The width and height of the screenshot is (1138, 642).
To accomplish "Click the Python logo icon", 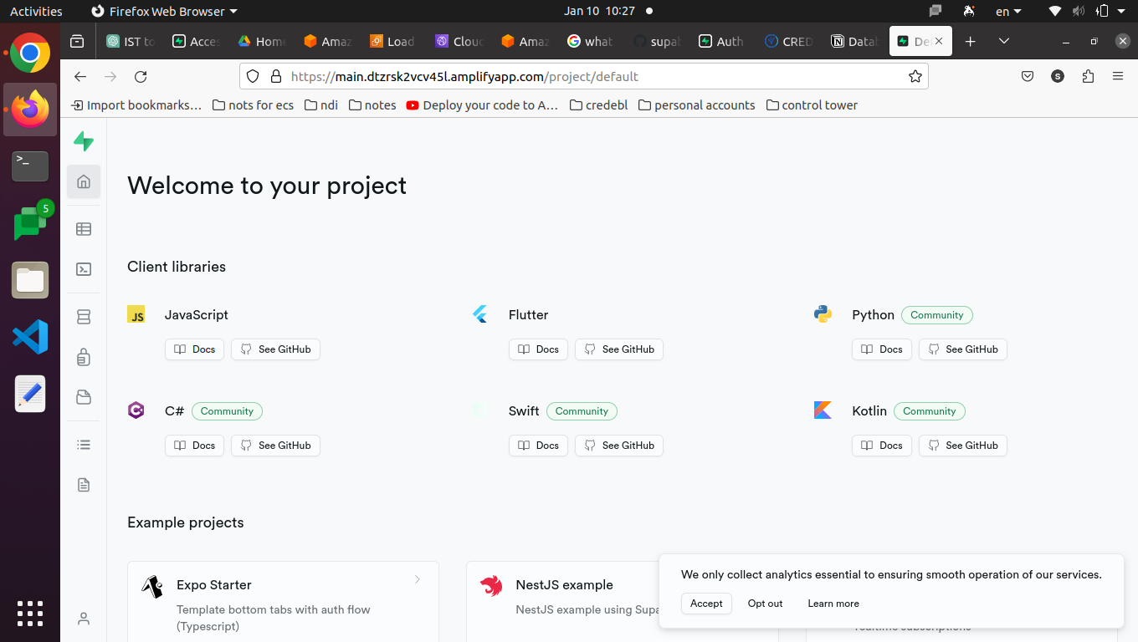I will pos(823,314).
